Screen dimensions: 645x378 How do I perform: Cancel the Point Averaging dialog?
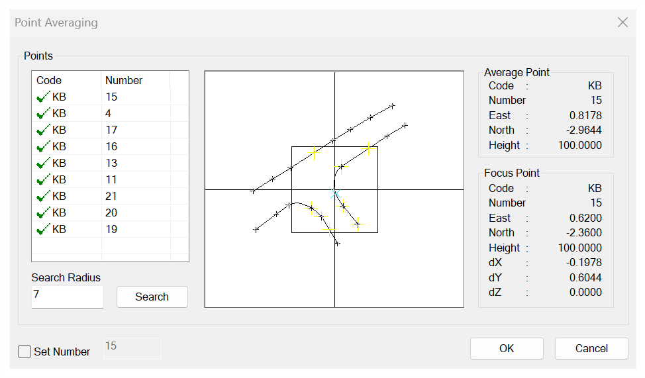coord(591,349)
